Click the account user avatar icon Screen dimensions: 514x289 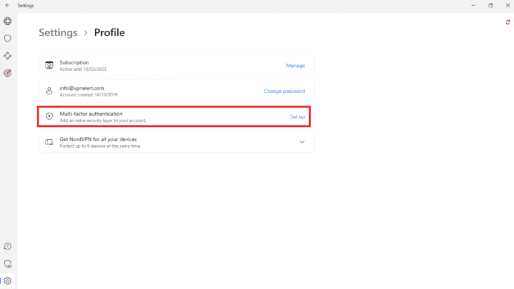click(x=49, y=90)
